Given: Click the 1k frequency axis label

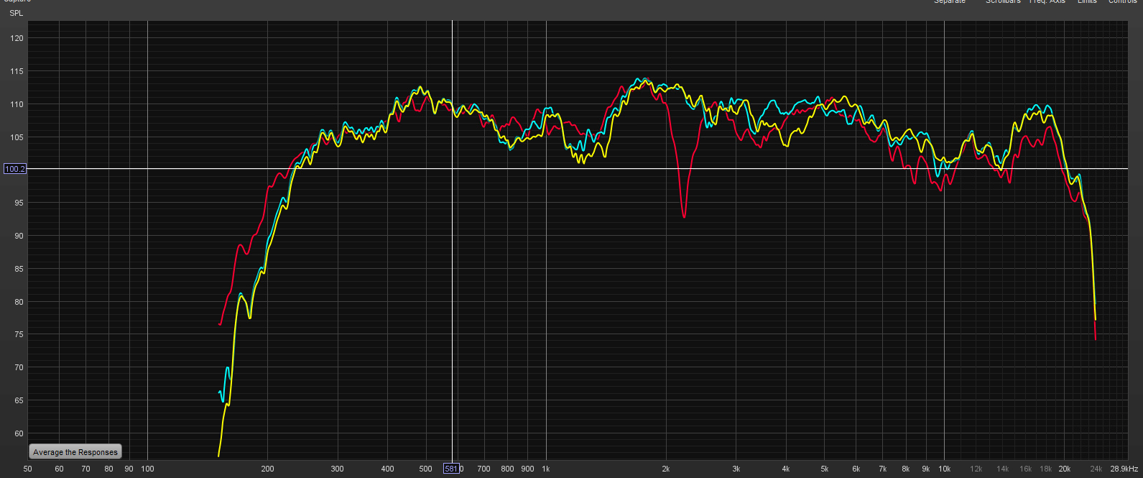Looking at the screenshot, I should point(545,469).
